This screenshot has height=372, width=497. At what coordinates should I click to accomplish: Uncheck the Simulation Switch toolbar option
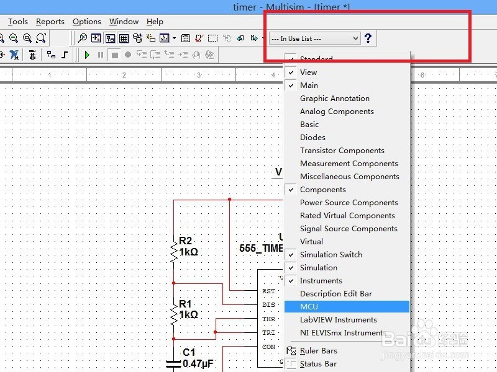click(x=347, y=255)
